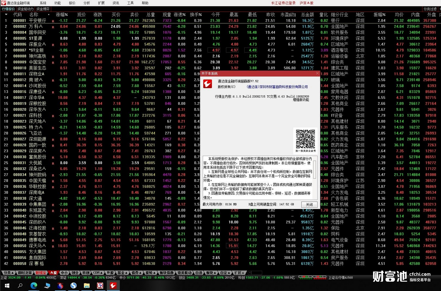Expand the 股转▲ tab menu
This screenshot has width=441, height=291.
point(150,273)
